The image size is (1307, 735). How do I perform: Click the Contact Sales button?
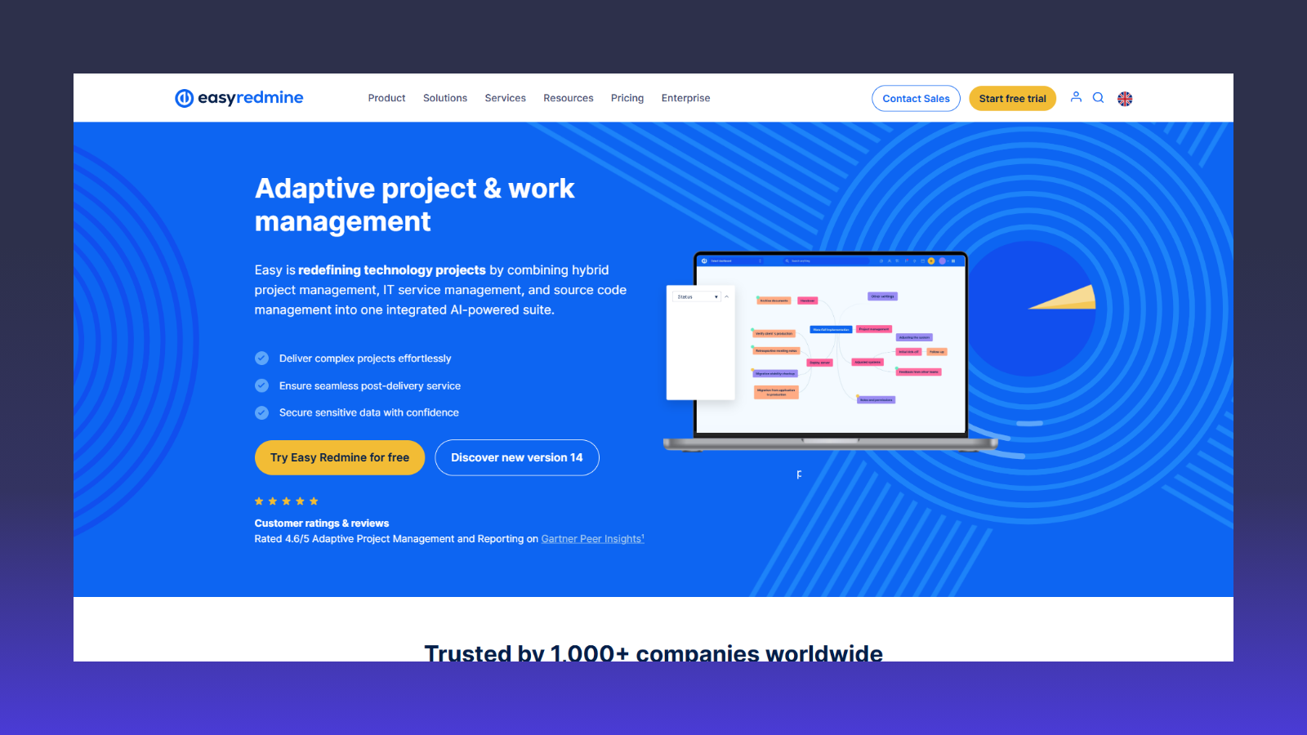pos(916,99)
